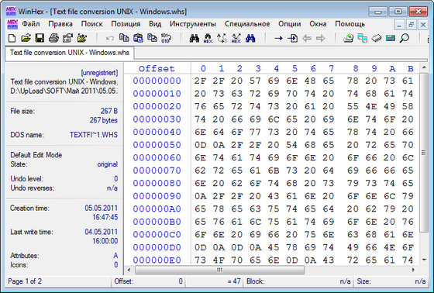Click the Copy Block toolbar icon
This screenshot has width=434, height=293.
tap(124, 38)
